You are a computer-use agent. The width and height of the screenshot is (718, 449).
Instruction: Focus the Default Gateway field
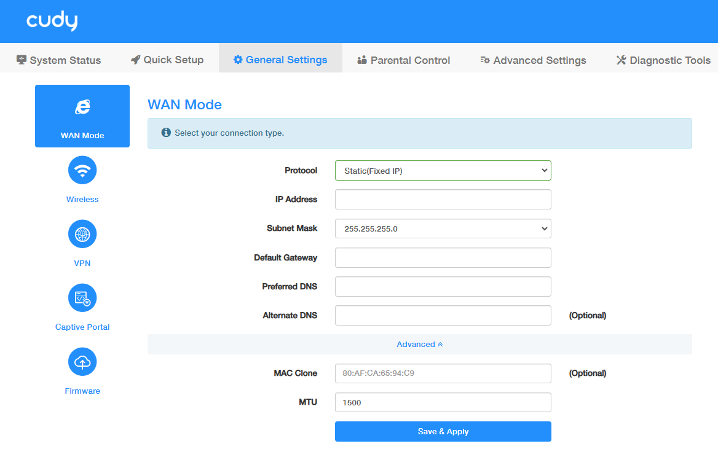click(x=443, y=258)
